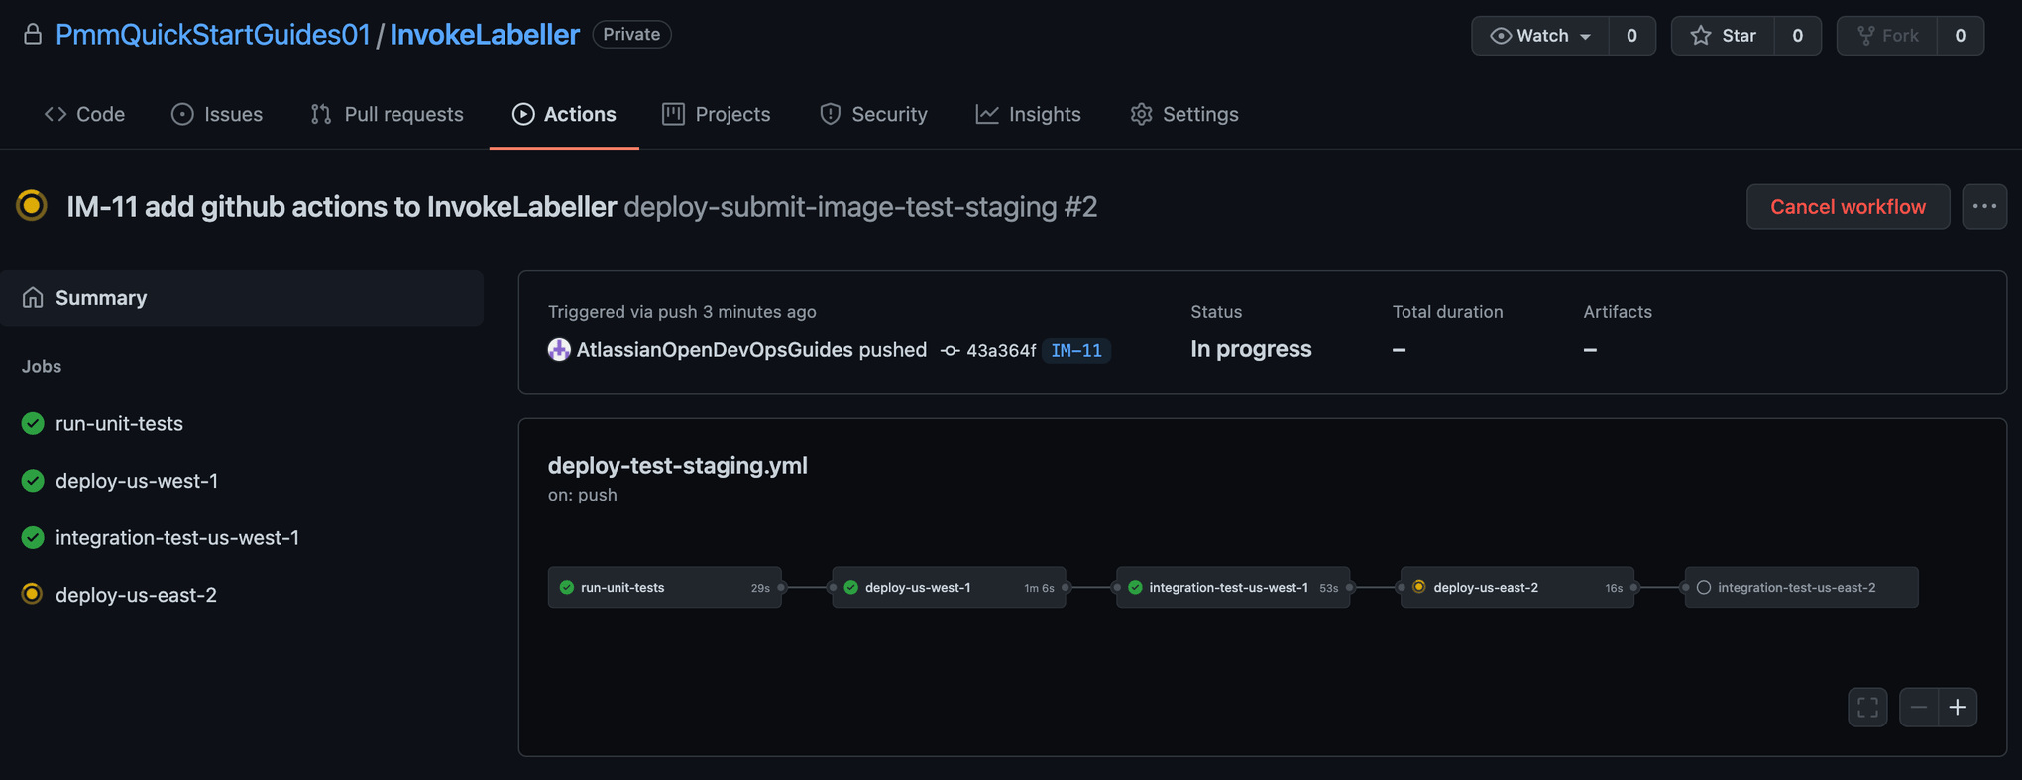Click the Fork button
2022x780 pixels.
tap(1887, 36)
